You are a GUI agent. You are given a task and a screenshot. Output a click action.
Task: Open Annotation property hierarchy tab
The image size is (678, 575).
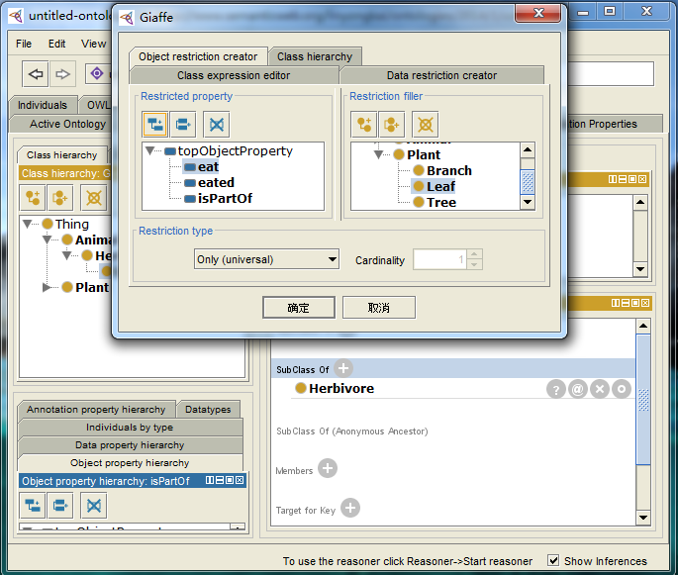[x=96, y=410]
